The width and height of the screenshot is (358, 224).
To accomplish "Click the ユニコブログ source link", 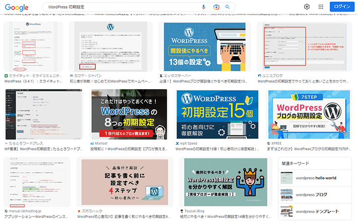I will pos(270,76).
